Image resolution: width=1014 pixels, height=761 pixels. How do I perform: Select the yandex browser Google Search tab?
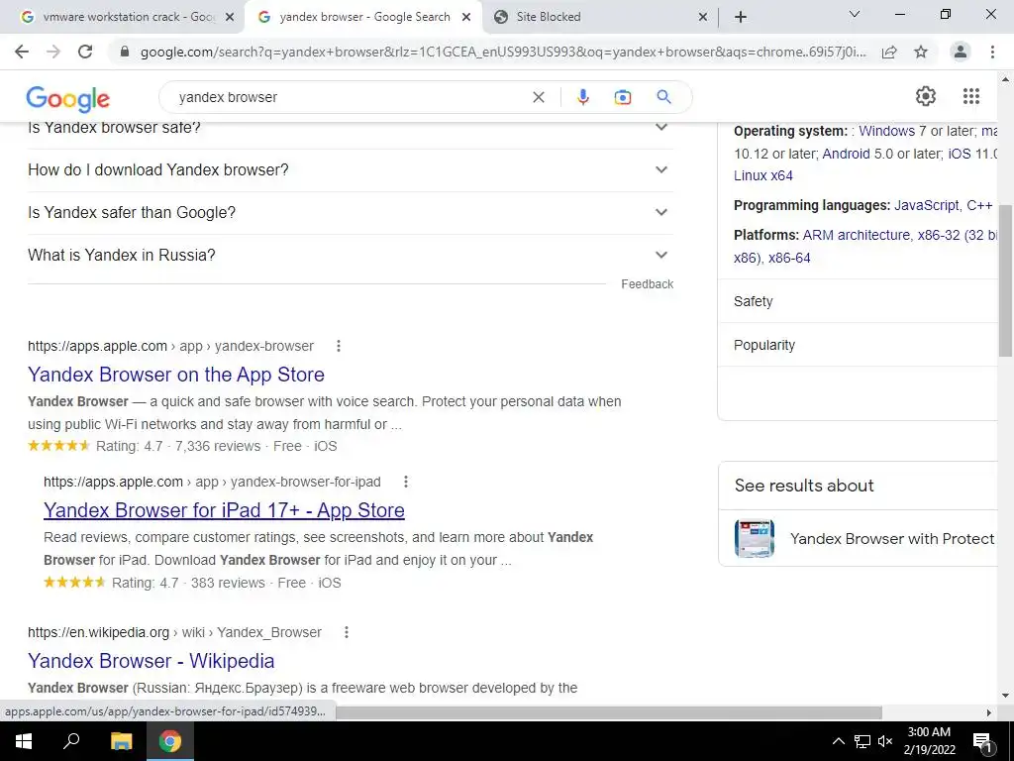[x=362, y=18]
